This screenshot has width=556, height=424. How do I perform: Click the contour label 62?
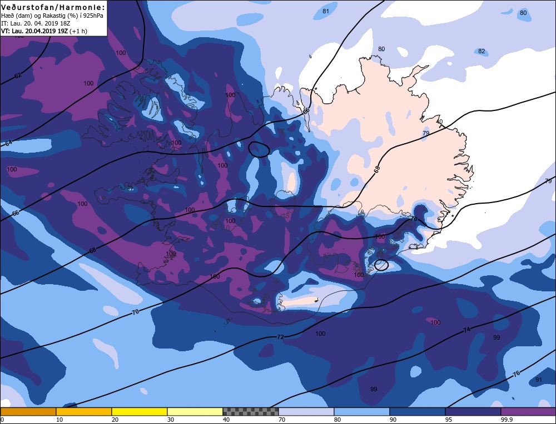[x=18, y=75]
